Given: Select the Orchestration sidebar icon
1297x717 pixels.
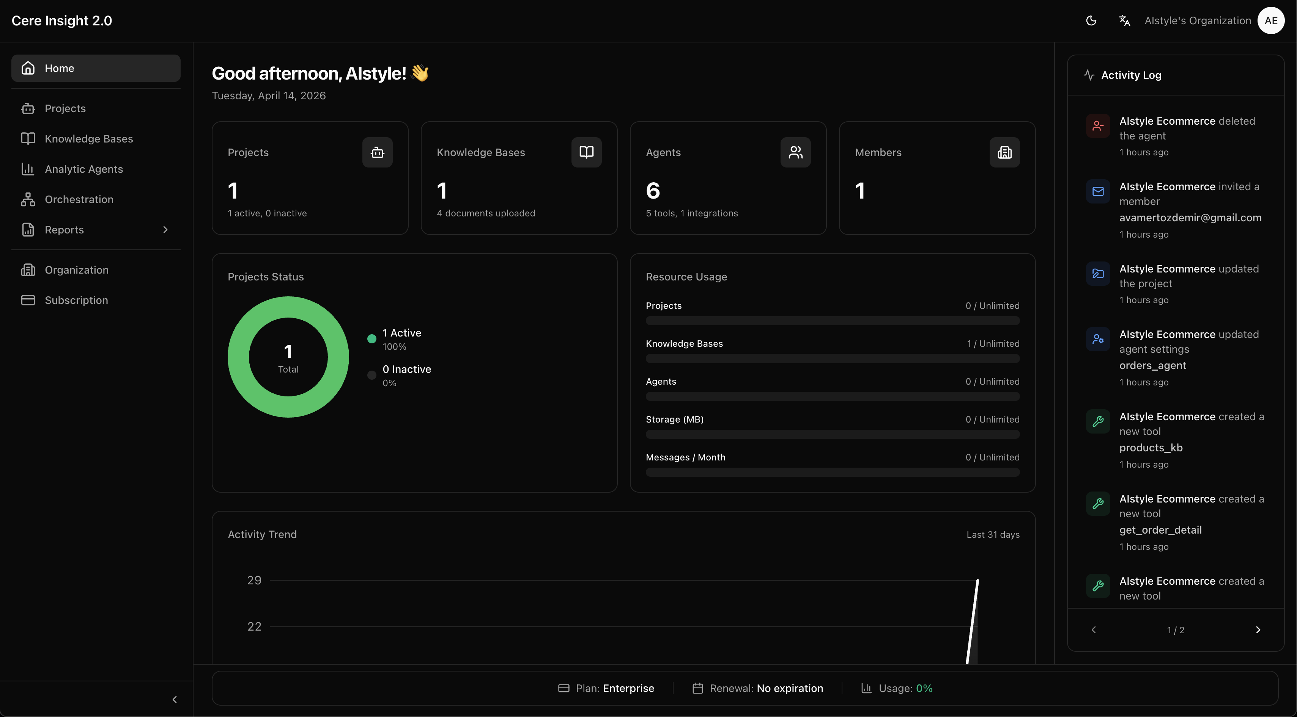Looking at the screenshot, I should click(x=28, y=199).
